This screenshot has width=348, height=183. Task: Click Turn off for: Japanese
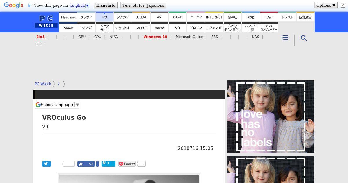(143, 5)
